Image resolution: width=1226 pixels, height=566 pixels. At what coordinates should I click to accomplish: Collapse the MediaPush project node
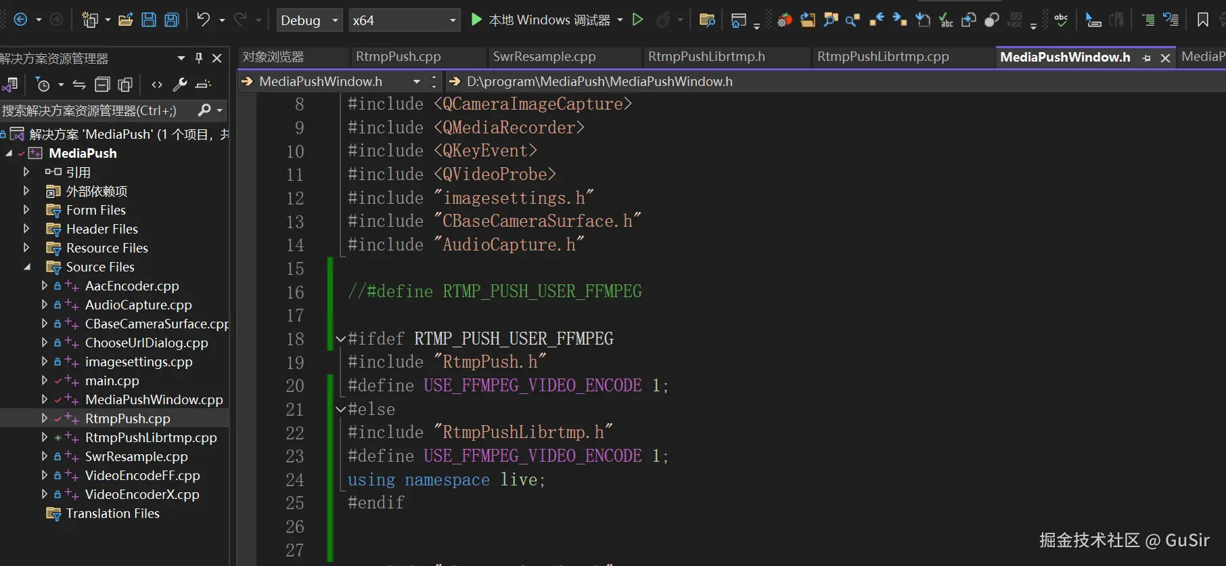click(x=9, y=153)
